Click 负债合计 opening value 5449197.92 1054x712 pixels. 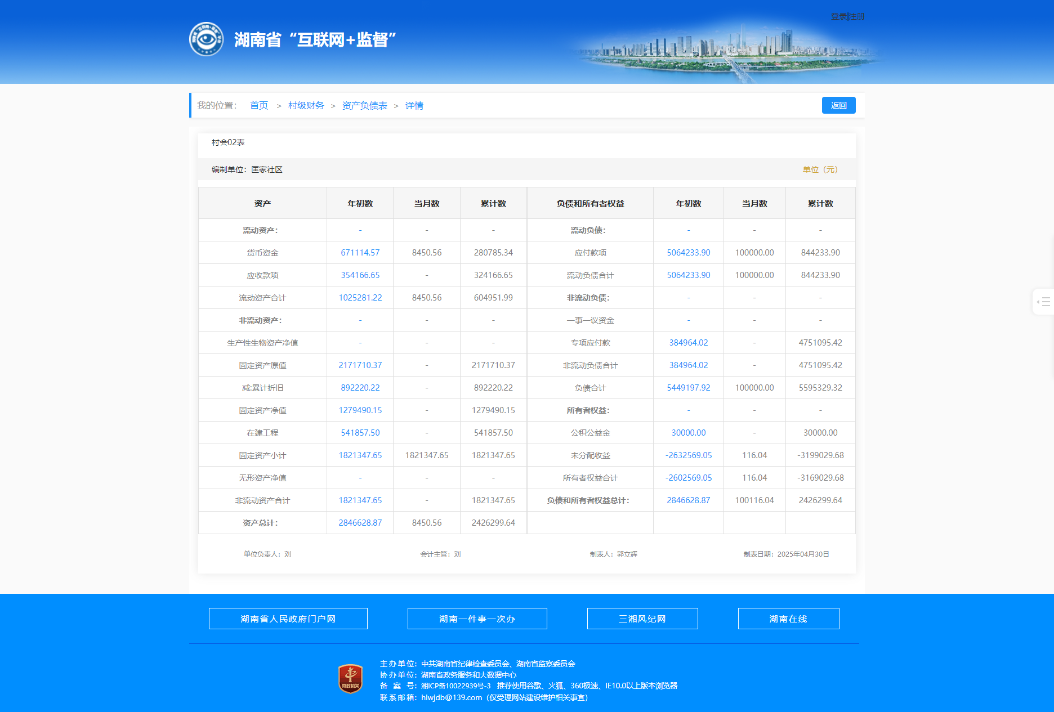(689, 388)
